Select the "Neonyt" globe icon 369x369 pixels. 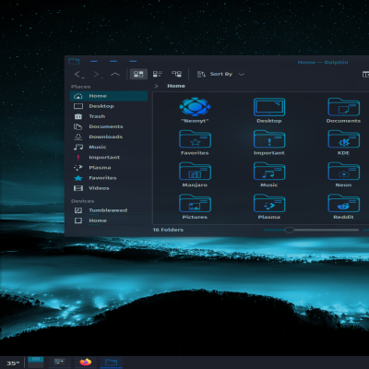[195, 107]
